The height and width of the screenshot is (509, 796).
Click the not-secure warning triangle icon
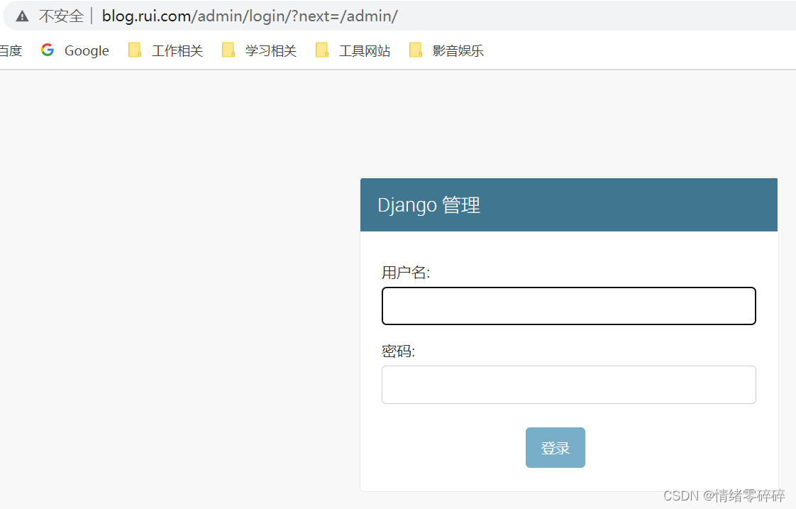(22, 16)
